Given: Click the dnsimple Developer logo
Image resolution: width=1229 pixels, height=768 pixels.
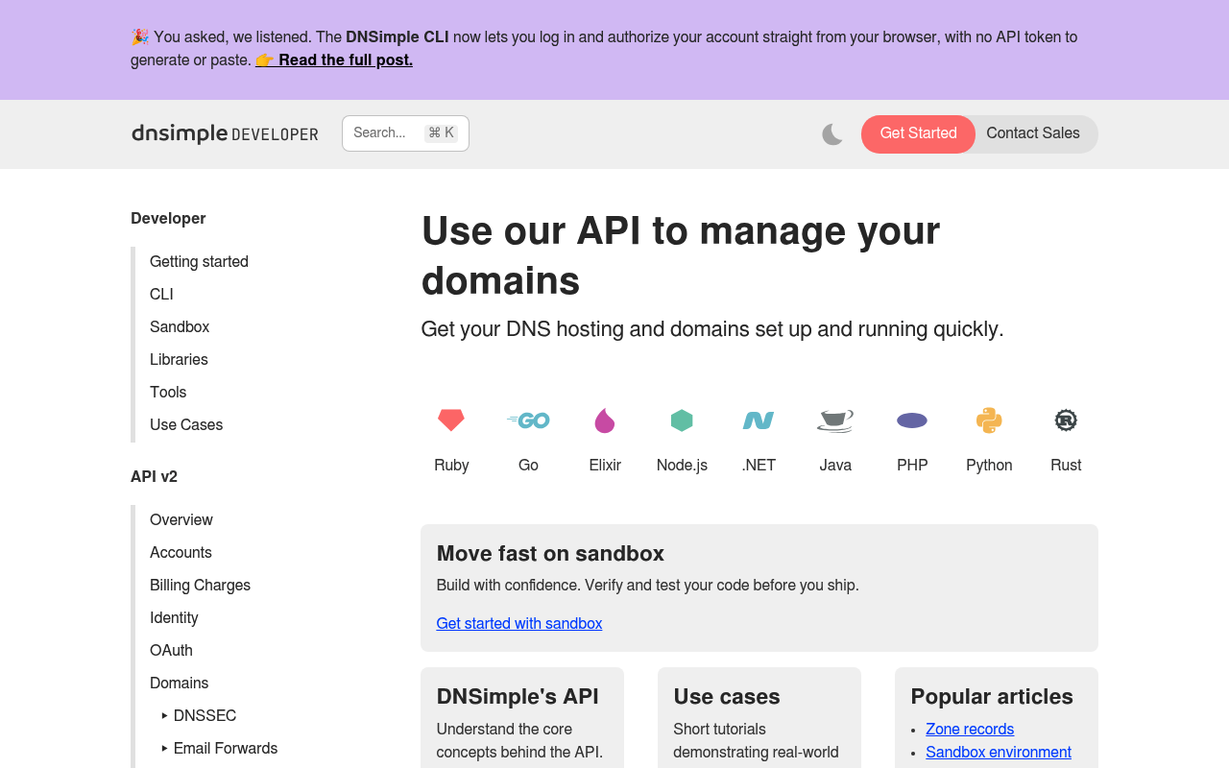Looking at the screenshot, I should [225, 133].
